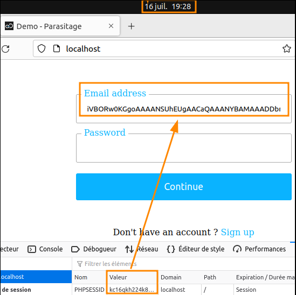Viewport: 296px width, 295px height.
Task: Close the Demo - Parasitage tab
Action: [111, 26]
